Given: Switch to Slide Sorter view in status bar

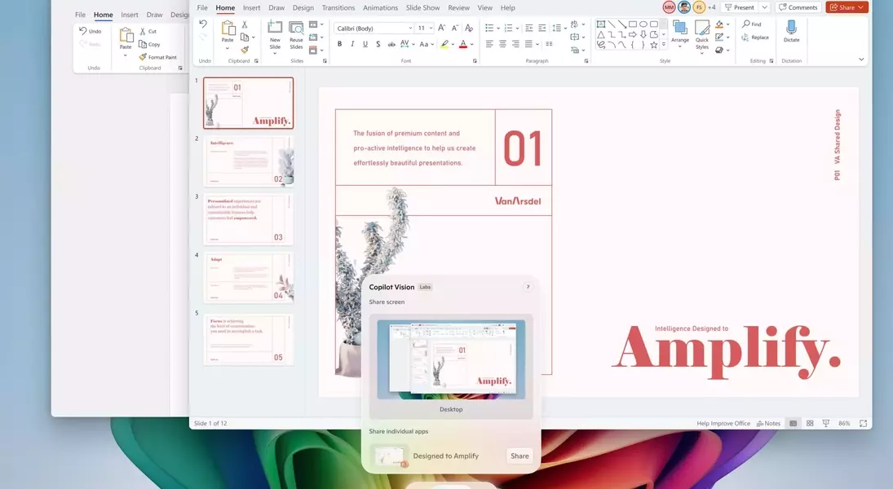Looking at the screenshot, I should pos(809,423).
